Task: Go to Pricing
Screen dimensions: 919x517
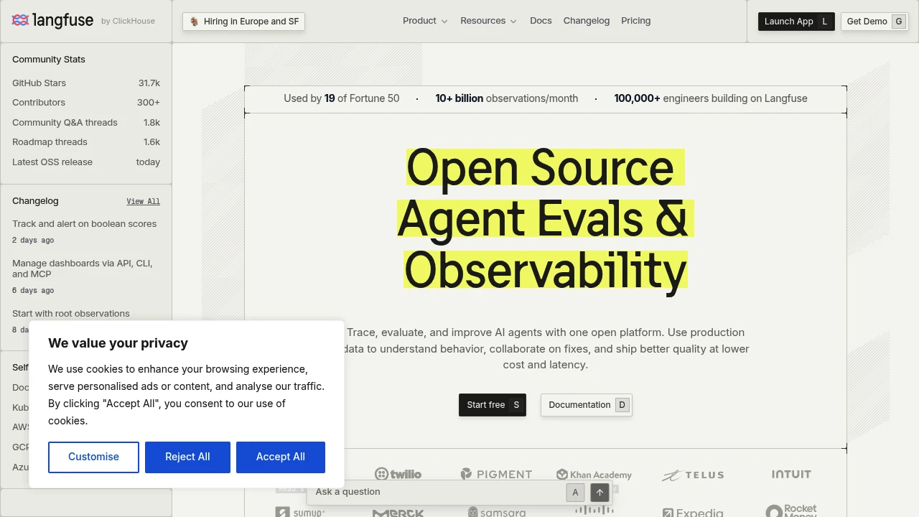Action: tap(636, 21)
